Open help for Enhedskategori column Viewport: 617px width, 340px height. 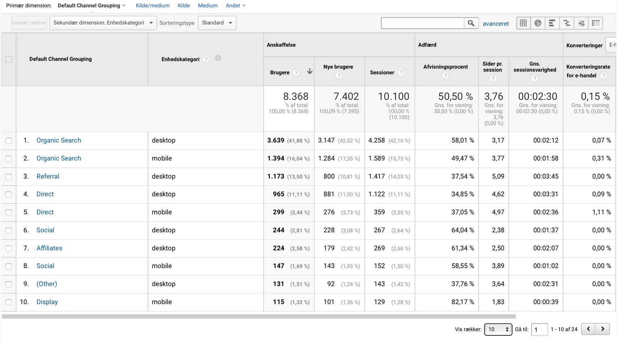(206, 59)
